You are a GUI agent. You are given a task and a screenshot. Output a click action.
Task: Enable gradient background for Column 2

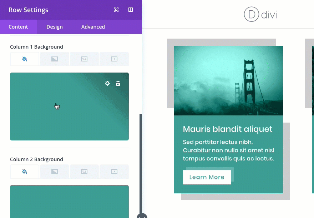(54, 172)
